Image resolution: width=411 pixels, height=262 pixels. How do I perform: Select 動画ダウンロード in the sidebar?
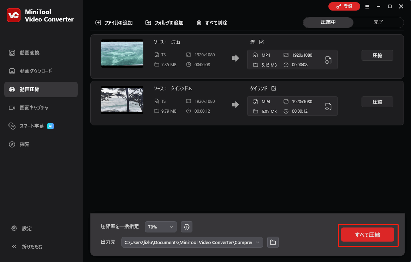[31, 71]
